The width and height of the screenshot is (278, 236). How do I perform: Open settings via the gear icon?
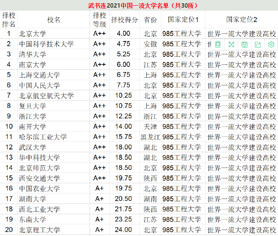pyautogui.click(x=271, y=45)
